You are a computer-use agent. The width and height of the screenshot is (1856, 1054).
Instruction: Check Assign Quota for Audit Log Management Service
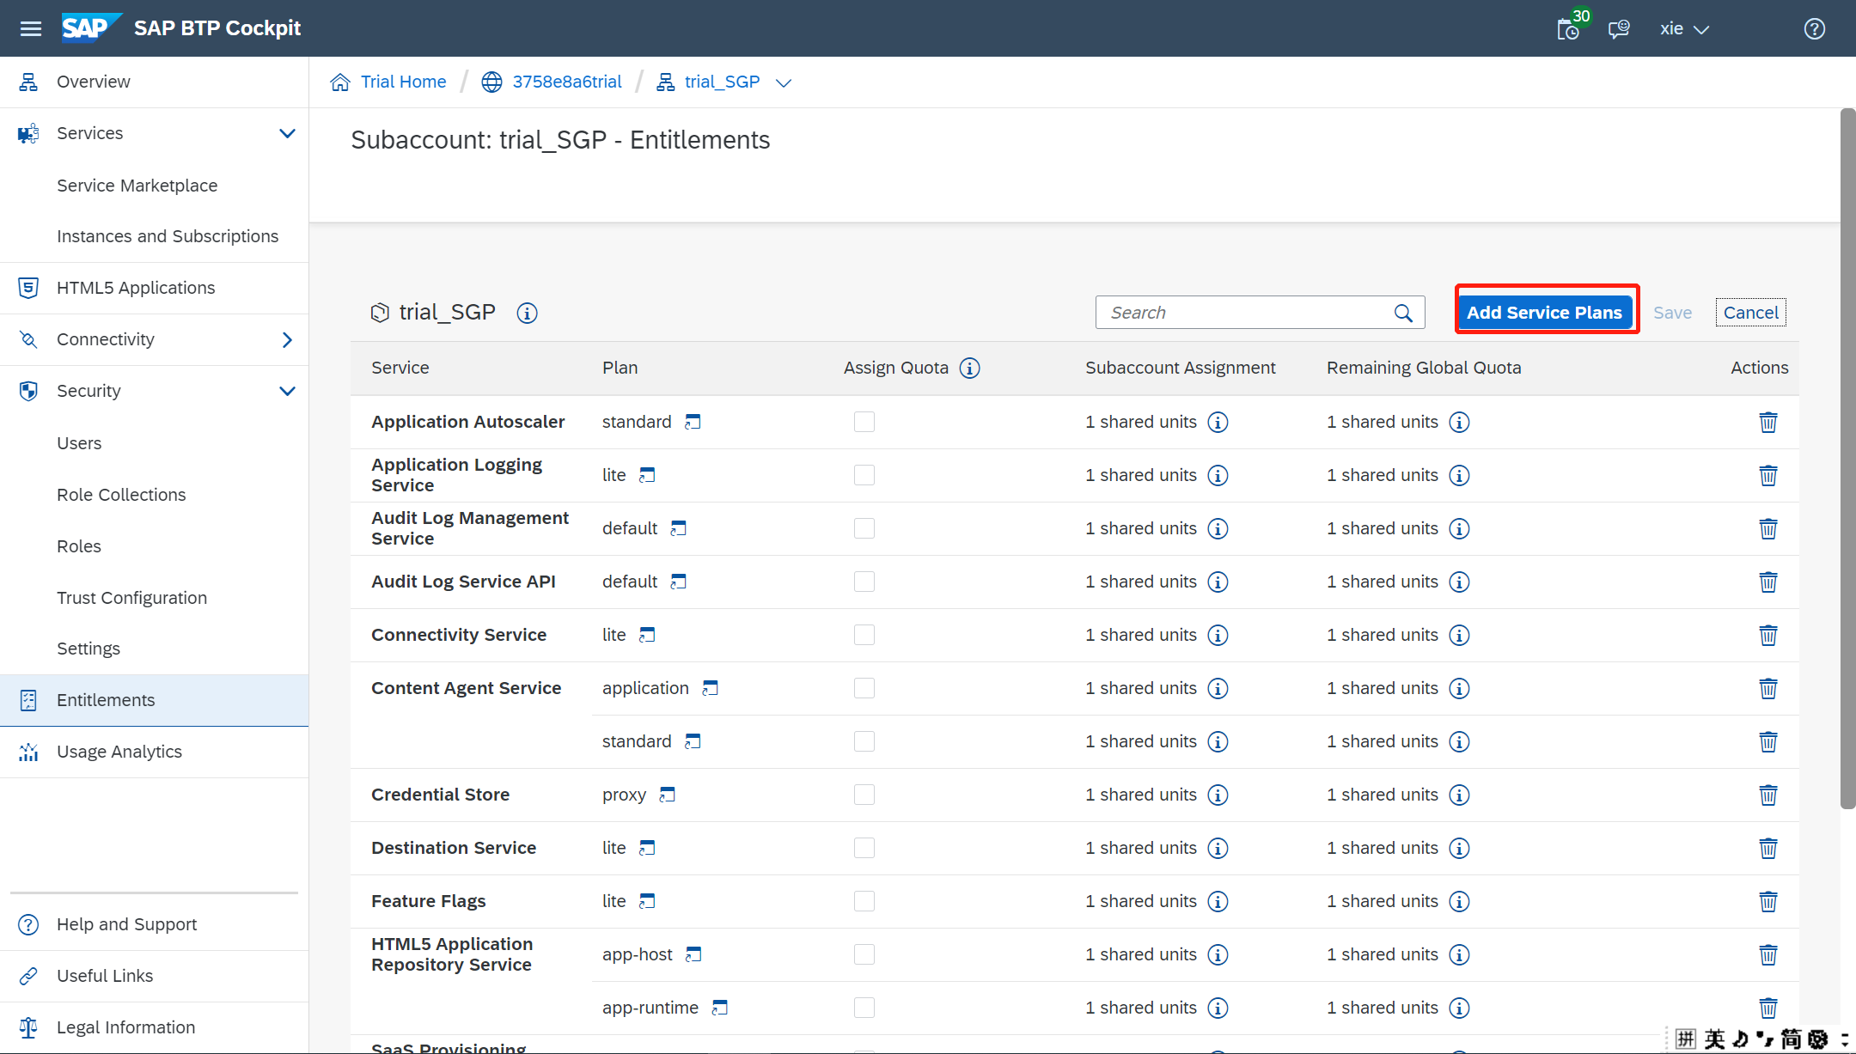pos(864,528)
